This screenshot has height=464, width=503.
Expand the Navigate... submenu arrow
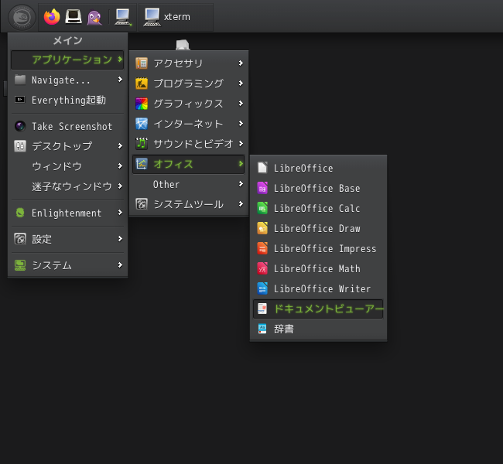[120, 79]
